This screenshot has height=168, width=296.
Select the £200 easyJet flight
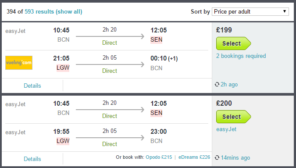point(234,117)
